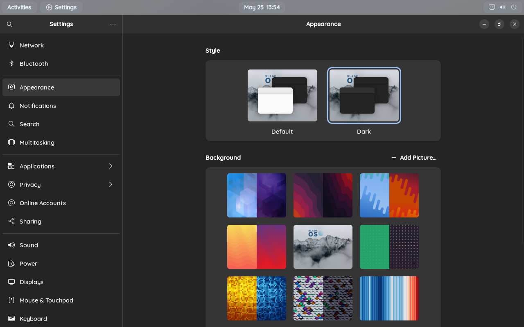Go to Sharing settings
The width and height of the screenshot is (524, 327).
(61, 222)
